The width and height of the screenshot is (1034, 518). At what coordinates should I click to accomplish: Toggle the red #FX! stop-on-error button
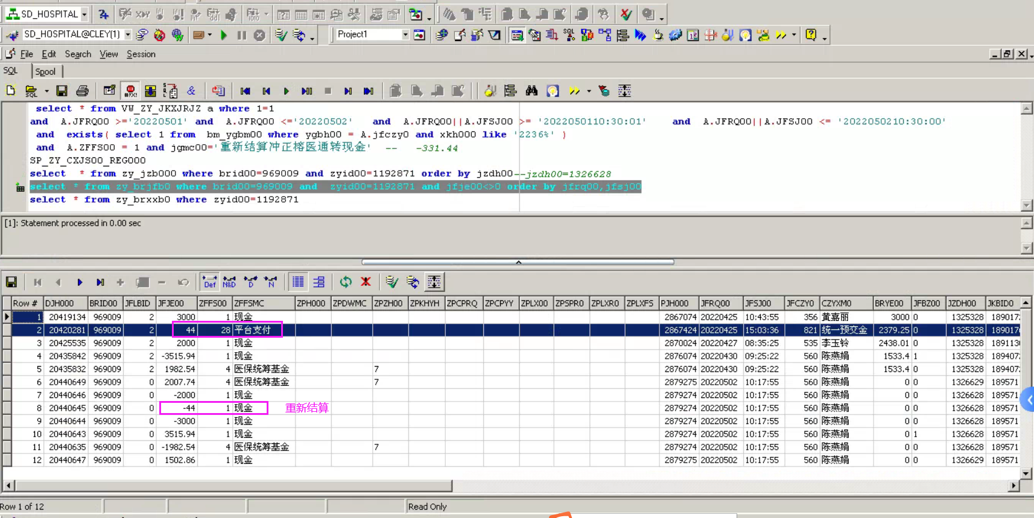[x=130, y=91]
